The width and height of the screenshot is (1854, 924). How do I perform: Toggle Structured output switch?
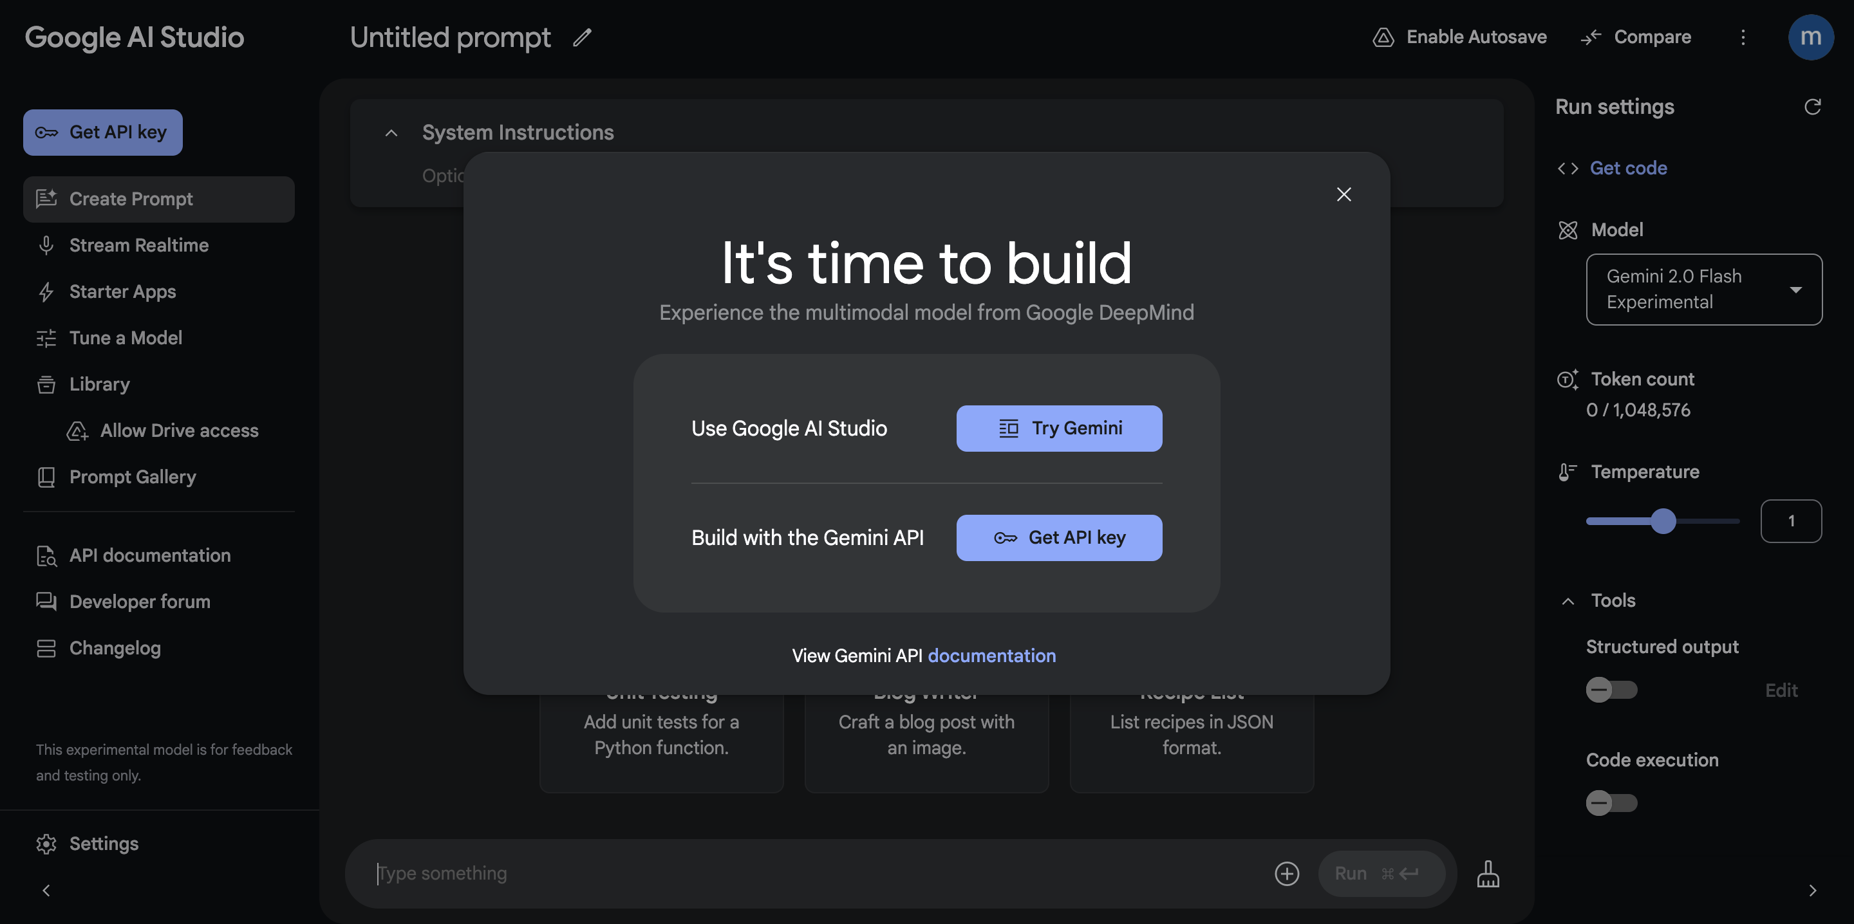point(1611,690)
